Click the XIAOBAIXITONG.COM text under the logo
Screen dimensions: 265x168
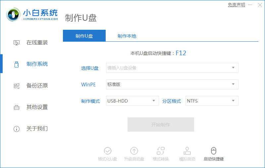pyautogui.click(x=40, y=19)
